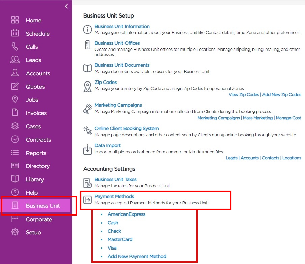Open the Mass Marketing link
Viewport: 305px width, 264px height.
(x=258, y=118)
